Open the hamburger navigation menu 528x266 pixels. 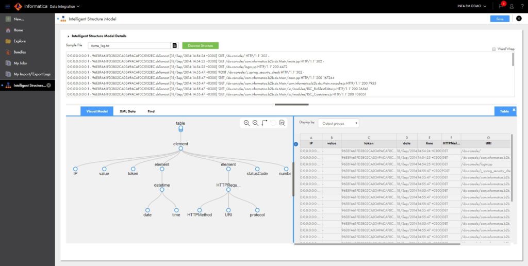coord(7,6)
